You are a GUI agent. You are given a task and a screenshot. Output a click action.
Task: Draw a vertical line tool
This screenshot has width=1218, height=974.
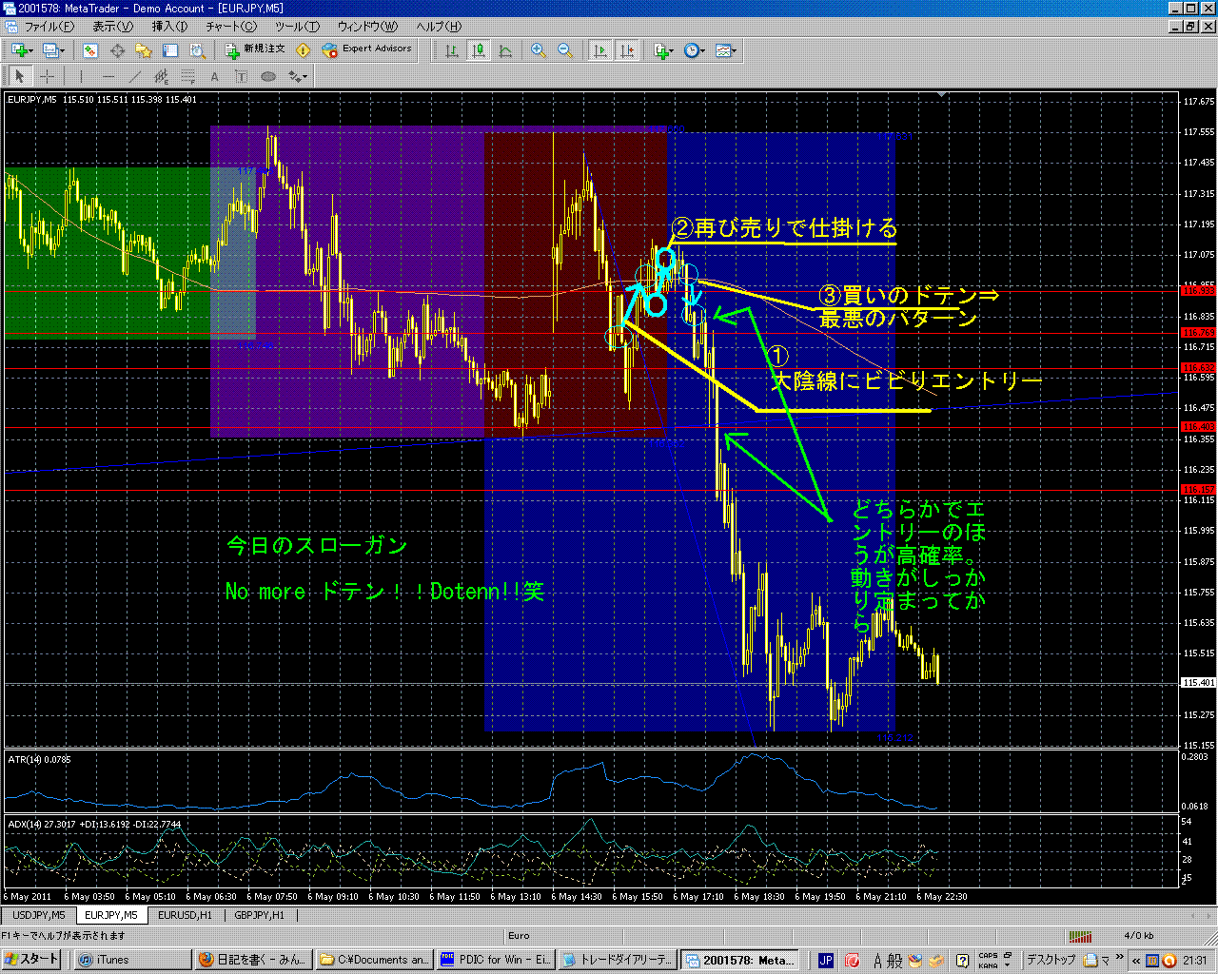tap(82, 77)
